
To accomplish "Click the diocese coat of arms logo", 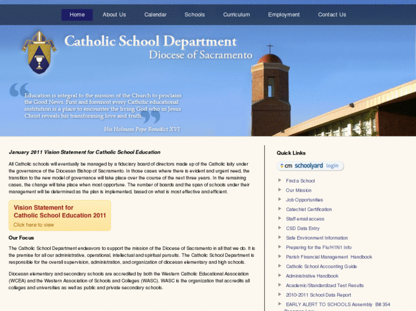I will [x=39, y=52].
